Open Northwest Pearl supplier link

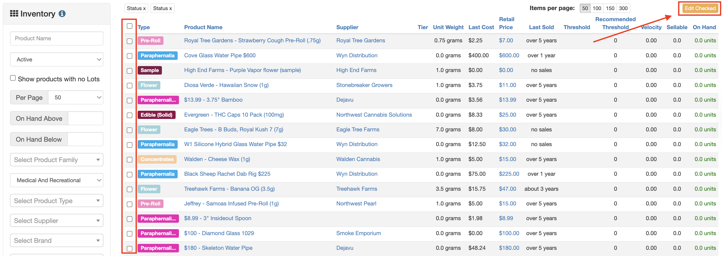click(356, 203)
